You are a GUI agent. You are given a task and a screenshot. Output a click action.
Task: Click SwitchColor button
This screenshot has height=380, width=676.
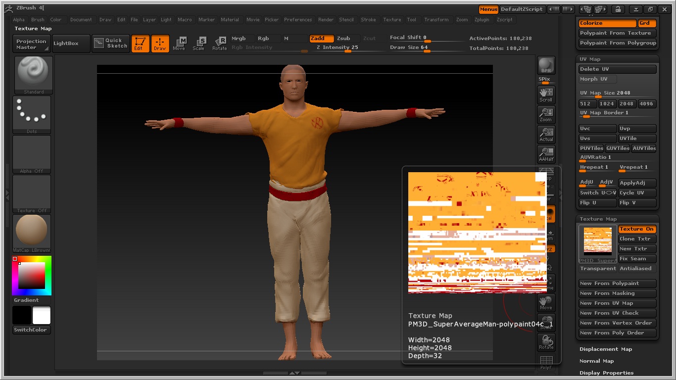click(32, 330)
